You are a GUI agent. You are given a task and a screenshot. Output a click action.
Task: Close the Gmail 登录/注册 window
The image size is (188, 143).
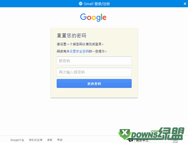click(x=185, y=4)
